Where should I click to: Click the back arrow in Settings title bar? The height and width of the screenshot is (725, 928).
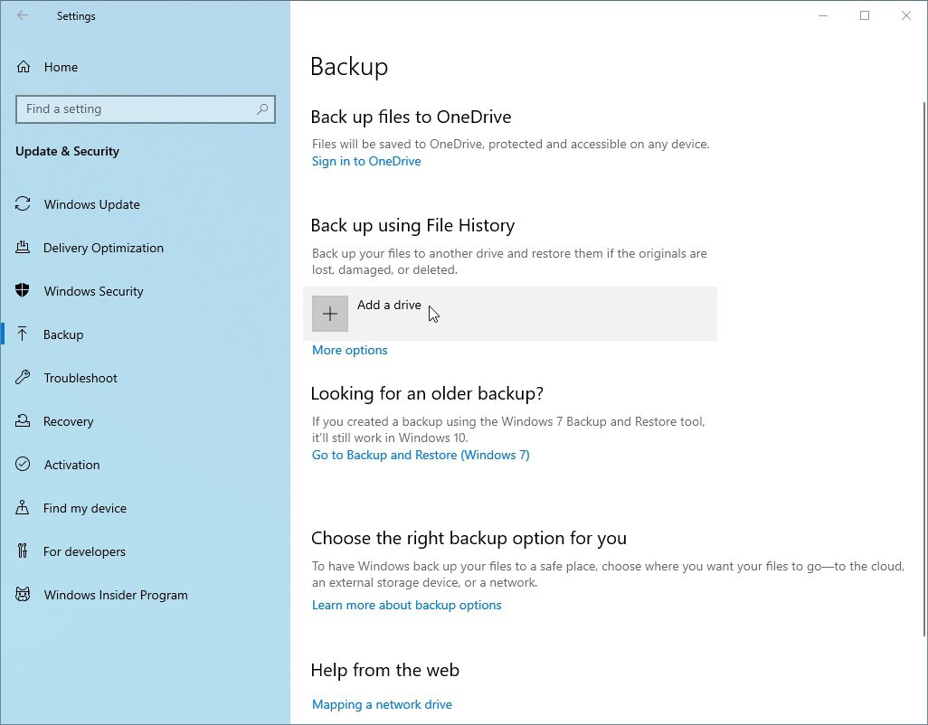23,15
